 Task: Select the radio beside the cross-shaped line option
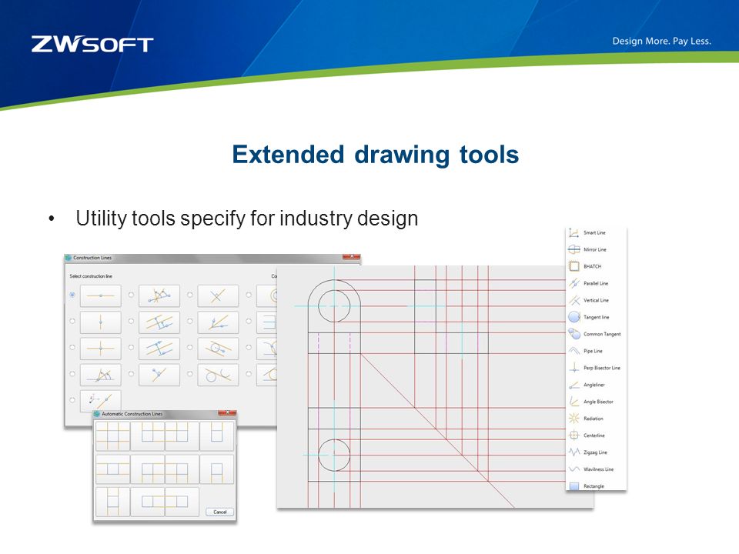(72, 347)
